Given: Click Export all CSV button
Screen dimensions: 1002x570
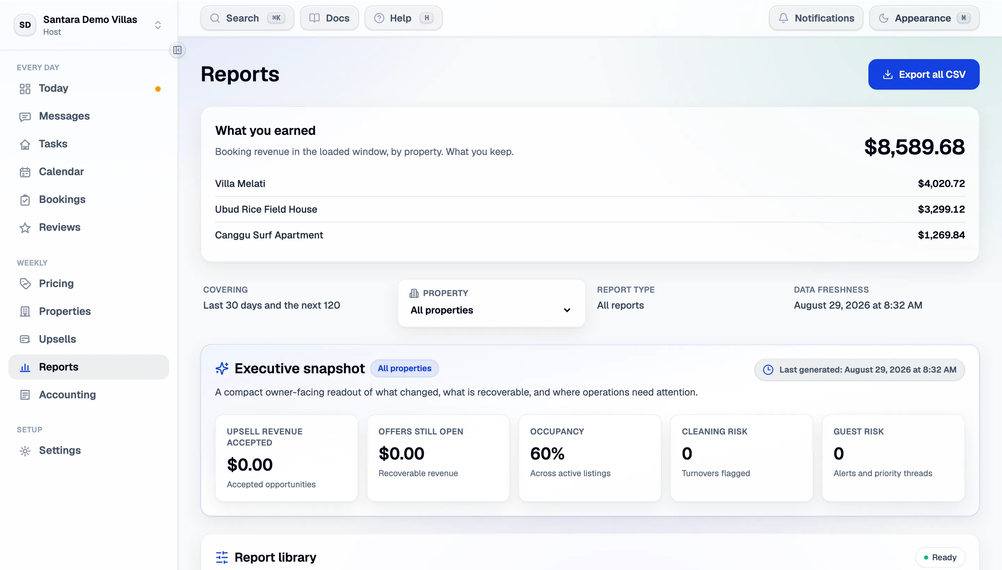Looking at the screenshot, I should [x=924, y=74].
